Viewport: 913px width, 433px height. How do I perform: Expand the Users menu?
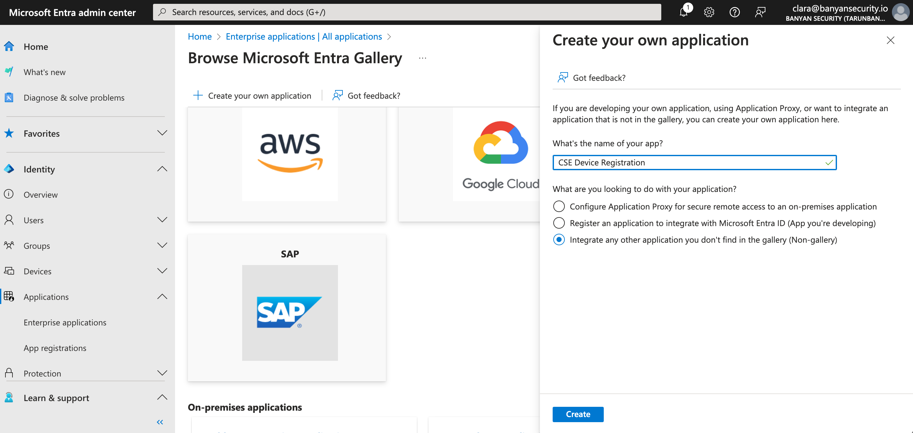pyautogui.click(x=162, y=220)
